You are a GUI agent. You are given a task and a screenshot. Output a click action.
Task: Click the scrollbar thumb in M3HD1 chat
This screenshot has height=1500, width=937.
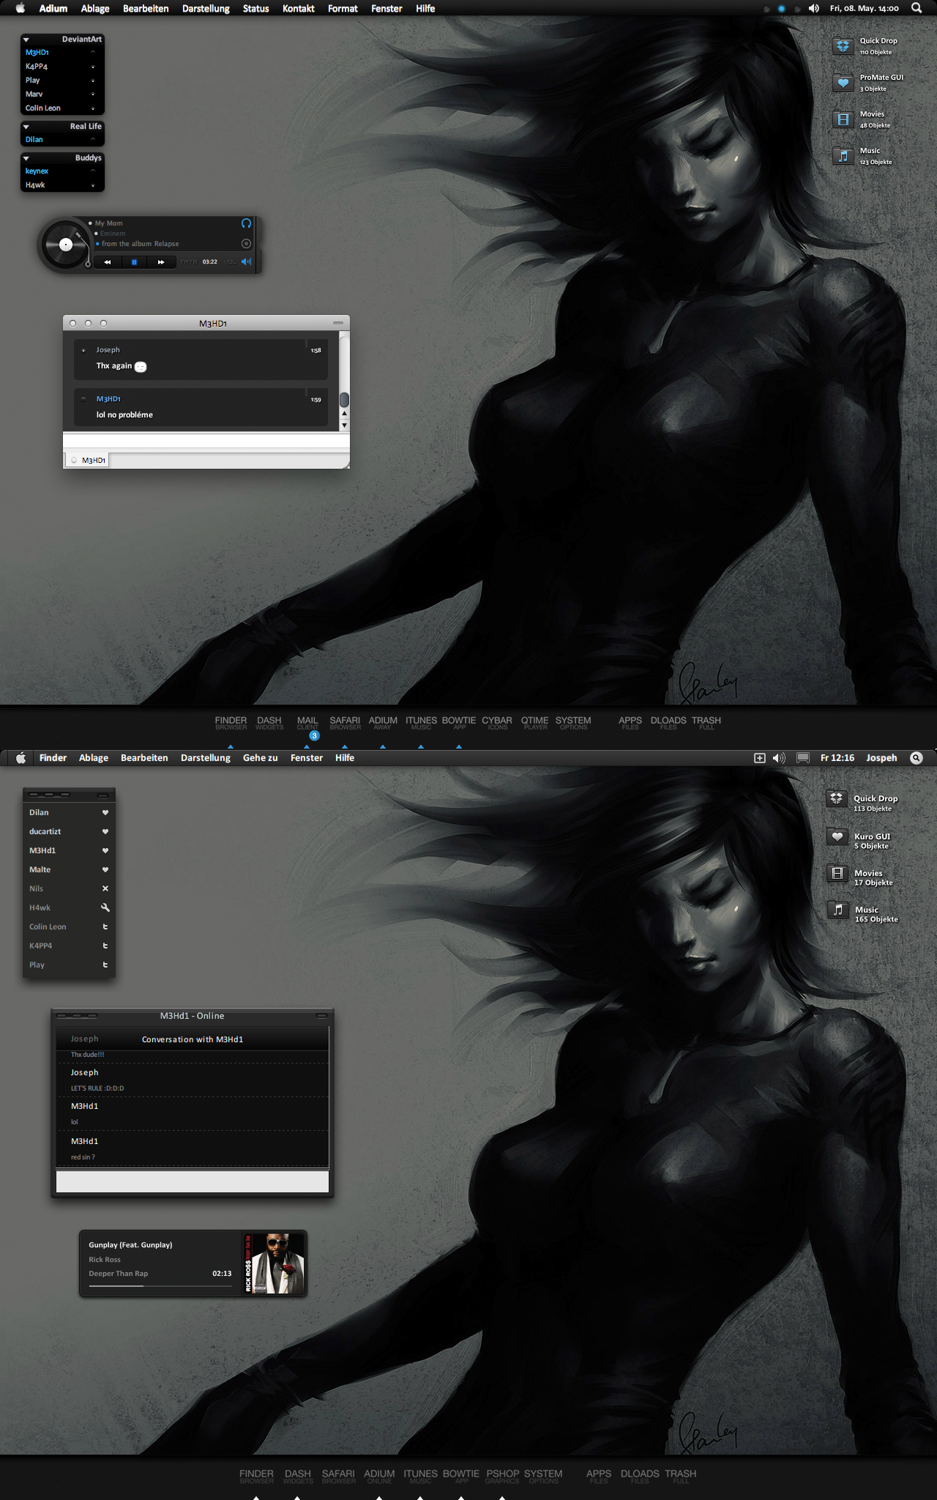344,399
